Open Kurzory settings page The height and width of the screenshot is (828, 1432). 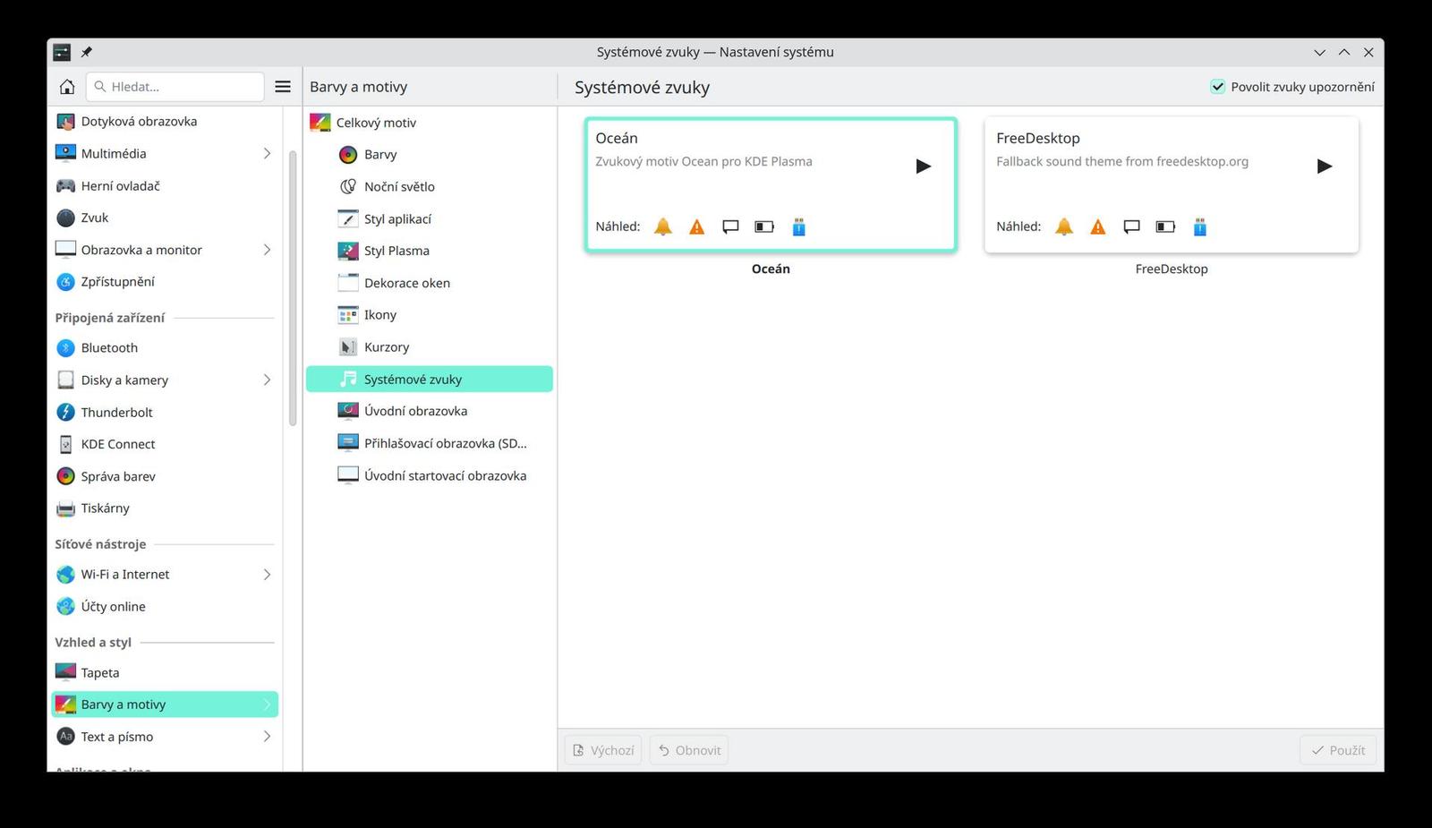click(x=387, y=346)
